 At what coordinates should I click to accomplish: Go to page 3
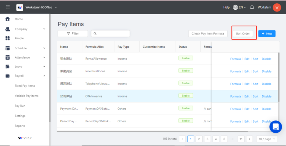(x=207, y=139)
